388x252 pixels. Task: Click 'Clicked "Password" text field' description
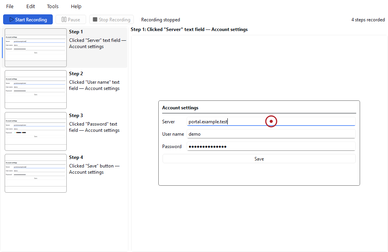pos(94,127)
